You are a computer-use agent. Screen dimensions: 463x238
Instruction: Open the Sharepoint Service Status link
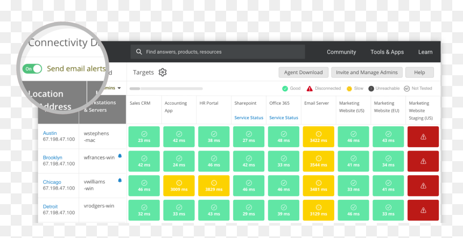(x=249, y=118)
